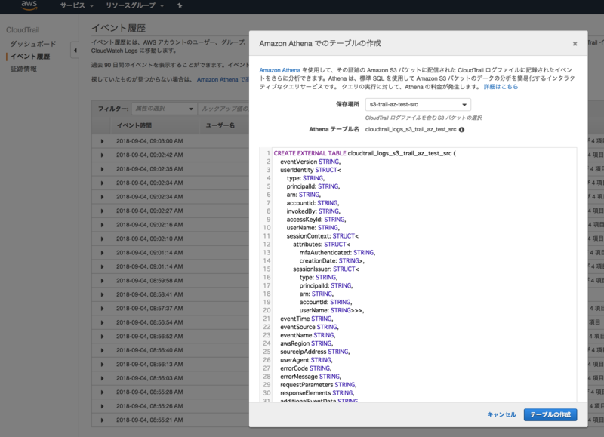The width and height of the screenshot is (604, 437).
Task: Click the info icon beside the Athena table name
Action: click(461, 129)
